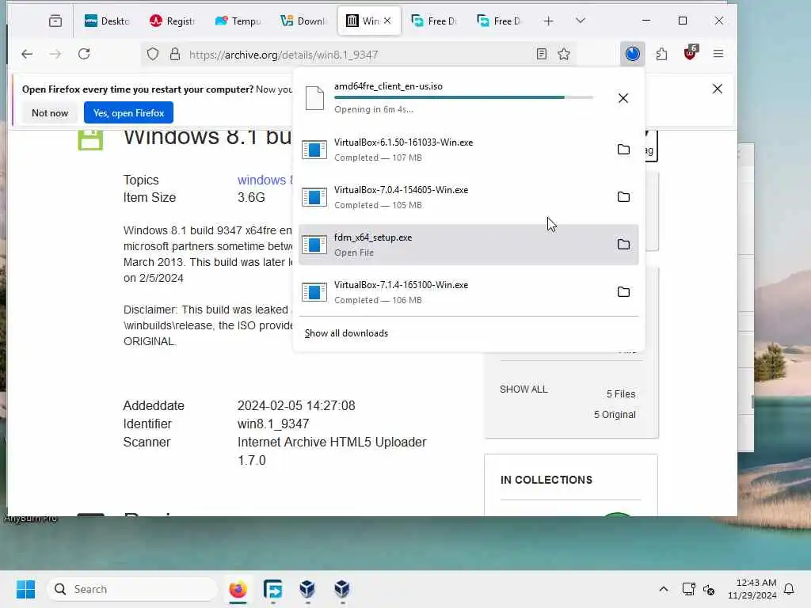The width and height of the screenshot is (811, 608).
Task: Click the taskbar Search box
Action: 133,589
